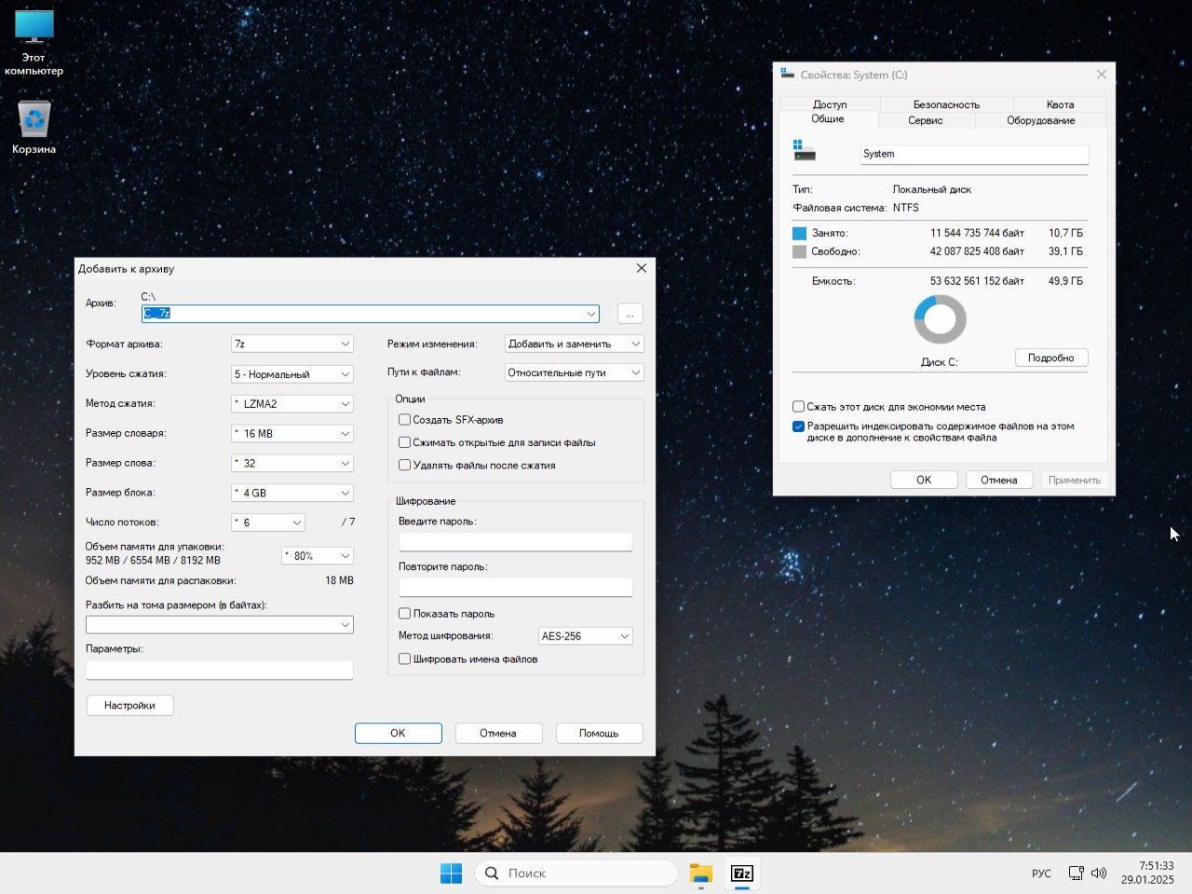Image resolution: width=1192 pixels, height=894 pixels.
Task: Open the 7-Zip app in taskbar
Action: (742, 874)
